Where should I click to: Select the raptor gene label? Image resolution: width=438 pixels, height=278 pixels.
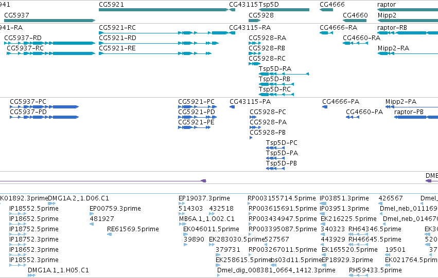(x=387, y=5)
